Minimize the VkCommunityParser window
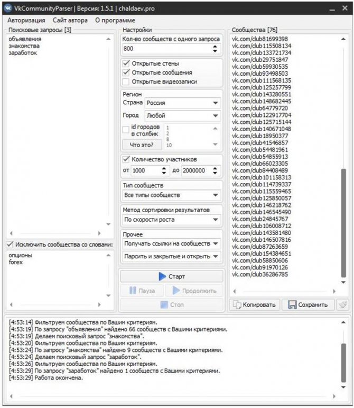The image size is (354, 408). pos(332,9)
